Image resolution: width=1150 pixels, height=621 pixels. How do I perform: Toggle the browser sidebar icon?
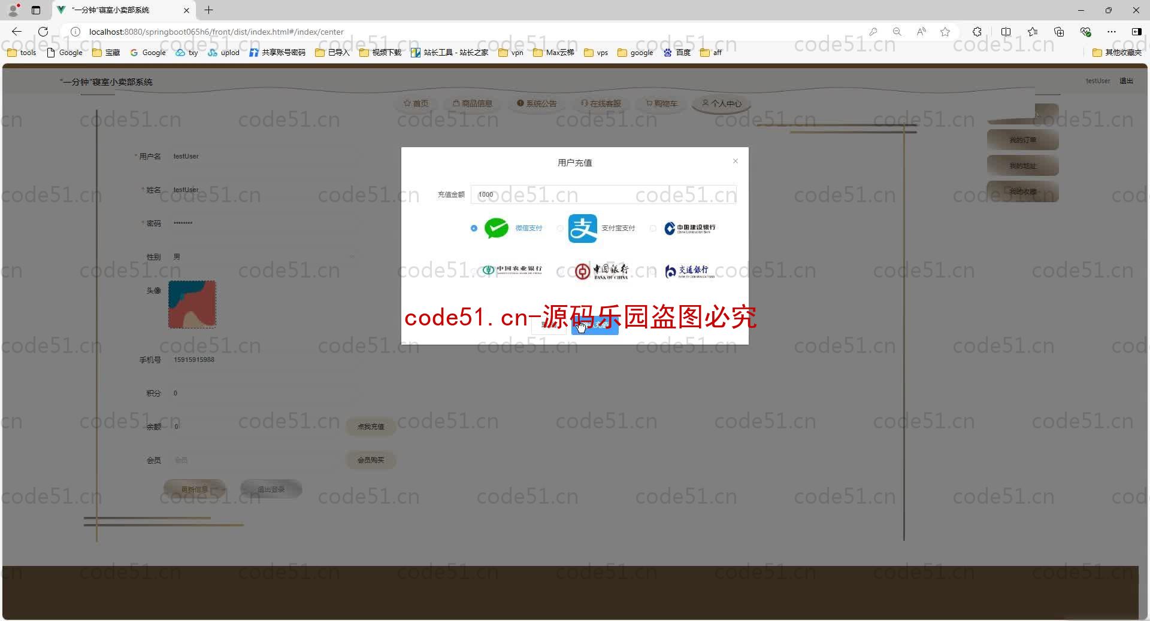(1136, 32)
